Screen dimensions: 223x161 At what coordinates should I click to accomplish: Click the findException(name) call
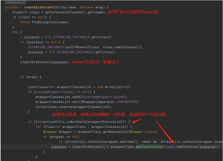tap(50, 22)
